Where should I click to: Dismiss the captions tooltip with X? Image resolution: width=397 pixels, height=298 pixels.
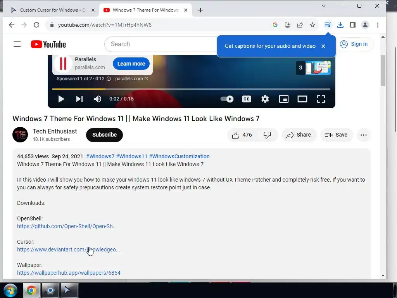tap(323, 46)
